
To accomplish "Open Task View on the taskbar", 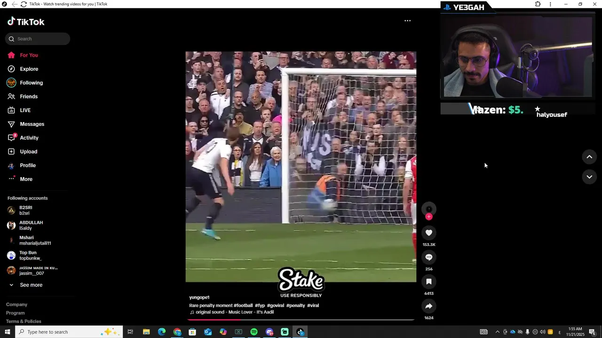I will pyautogui.click(x=130, y=332).
